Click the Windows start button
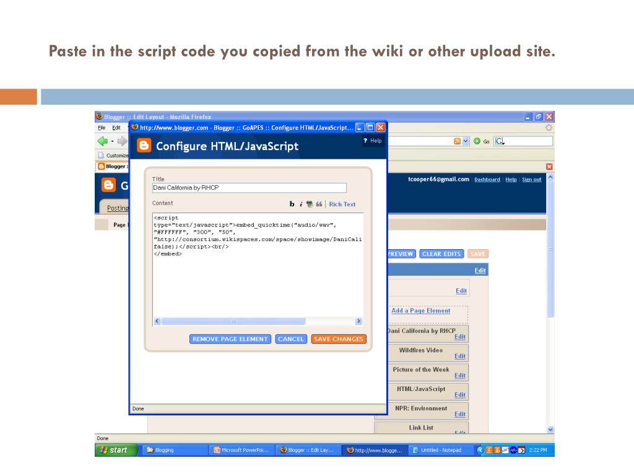This screenshot has width=634, height=476. coord(115,450)
